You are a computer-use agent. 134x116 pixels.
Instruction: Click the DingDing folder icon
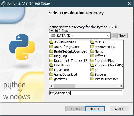(52, 56)
